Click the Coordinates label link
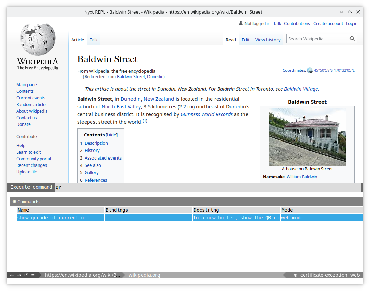Viewport: 370px width, 291px height. click(294, 70)
